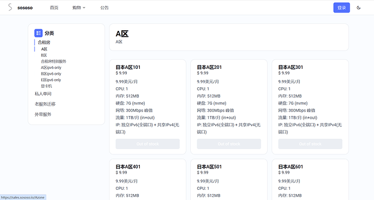Click the 日本A区201 product title
Image resolution: width=374 pixels, height=200 pixels.
(209, 67)
